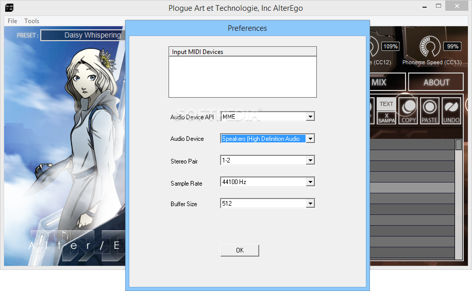The width and height of the screenshot is (472, 291).
Task: Open the ABOUT tab
Action: pyautogui.click(x=436, y=82)
